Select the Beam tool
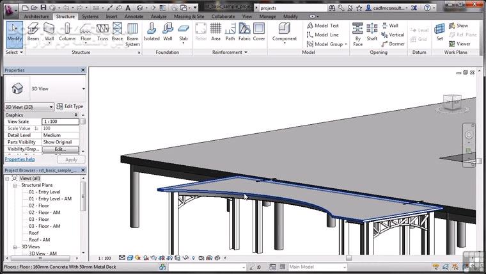Screen dimensions: 486x274 33,32
